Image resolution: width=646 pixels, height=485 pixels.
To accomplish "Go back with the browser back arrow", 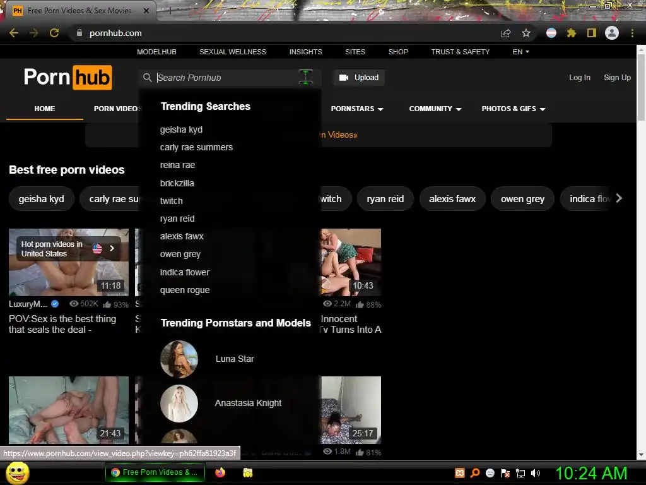I will [14, 33].
